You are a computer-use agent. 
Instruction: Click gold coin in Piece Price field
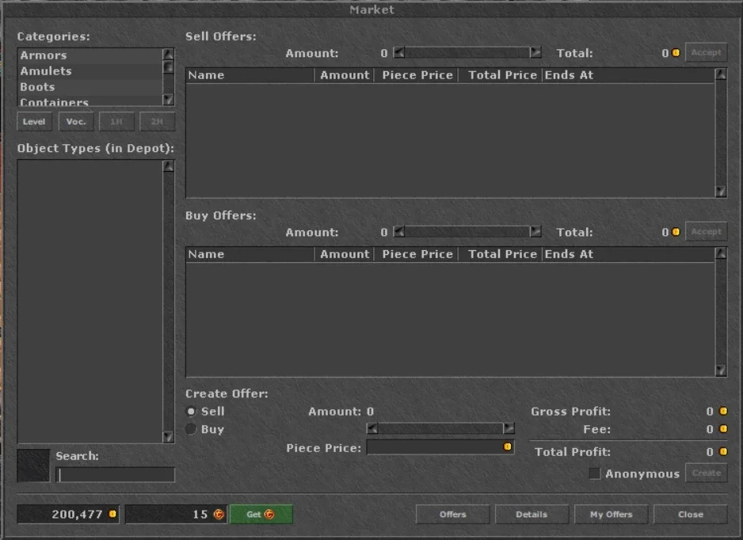click(508, 447)
